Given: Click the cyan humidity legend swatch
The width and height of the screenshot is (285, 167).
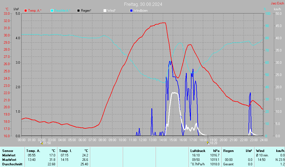Looking at the screenshot, I should tap(52, 11).
